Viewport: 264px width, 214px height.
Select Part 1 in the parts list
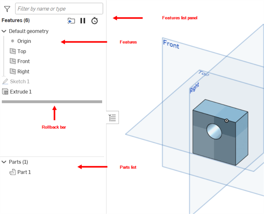pyautogui.click(x=24, y=172)
